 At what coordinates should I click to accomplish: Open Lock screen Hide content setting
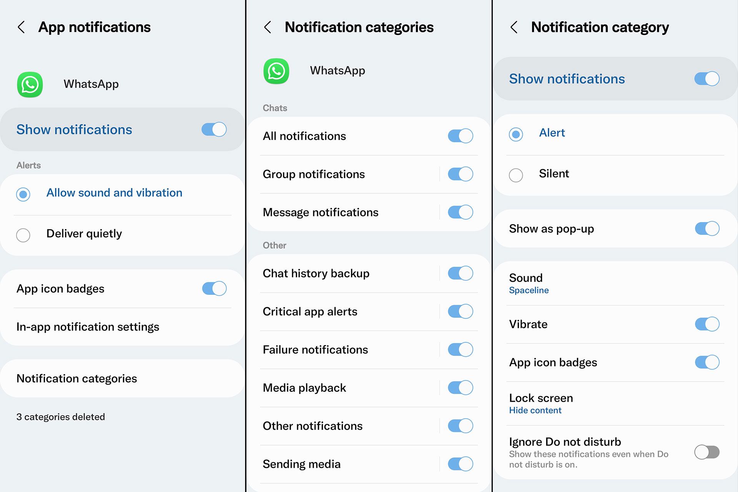coord(541,403)
